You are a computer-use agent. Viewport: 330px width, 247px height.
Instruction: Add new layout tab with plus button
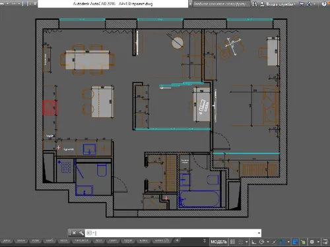click(x=177, y=240)
